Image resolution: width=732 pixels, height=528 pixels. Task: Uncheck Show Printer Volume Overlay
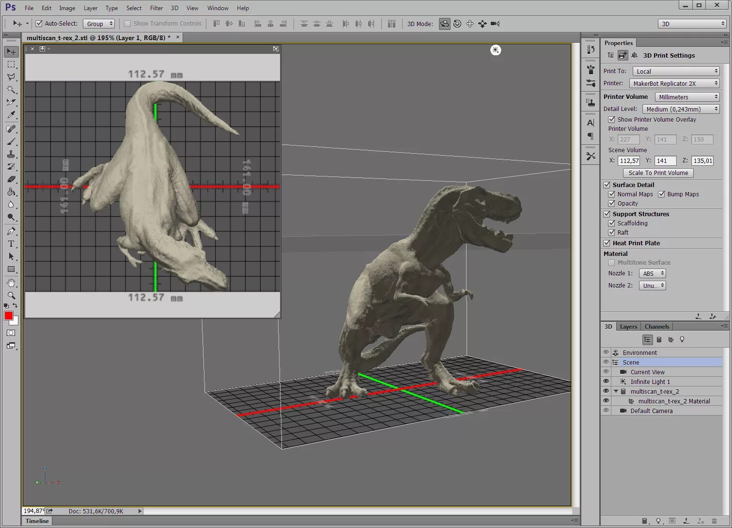tap(612, 120)
